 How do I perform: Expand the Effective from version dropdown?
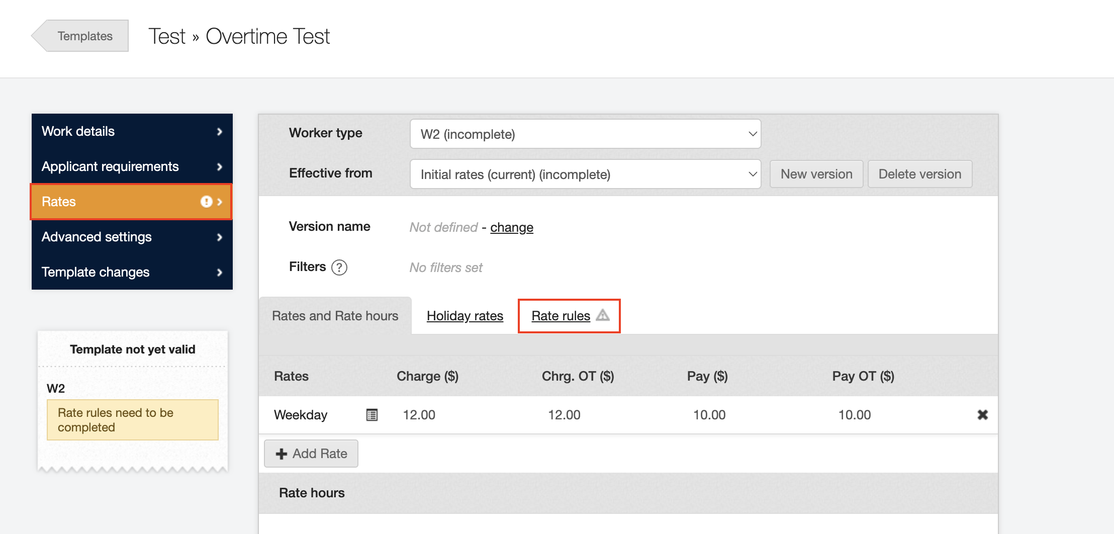(585, 174)
